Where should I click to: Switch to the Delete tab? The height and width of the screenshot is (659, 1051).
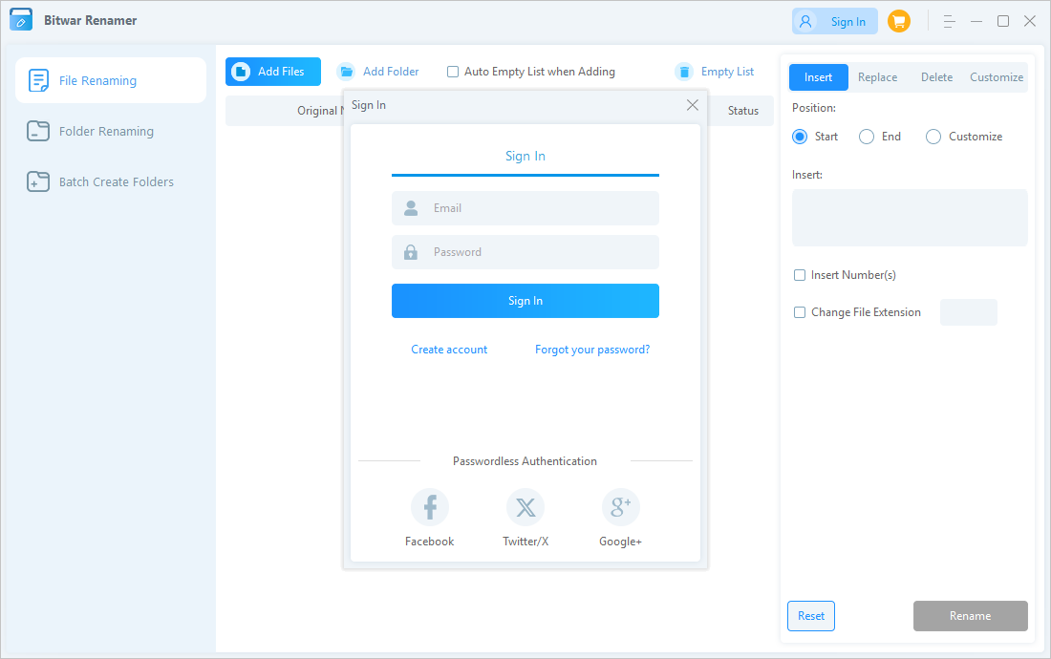[x=936, y=77]
